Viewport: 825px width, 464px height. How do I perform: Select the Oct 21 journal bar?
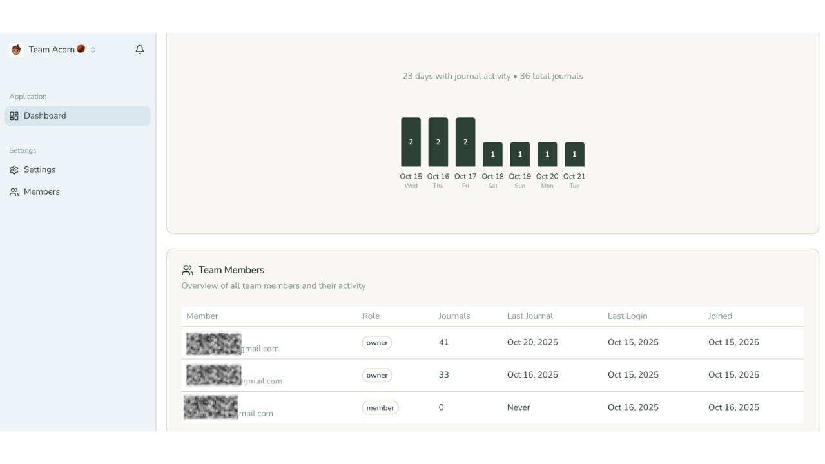click(574, 155)
